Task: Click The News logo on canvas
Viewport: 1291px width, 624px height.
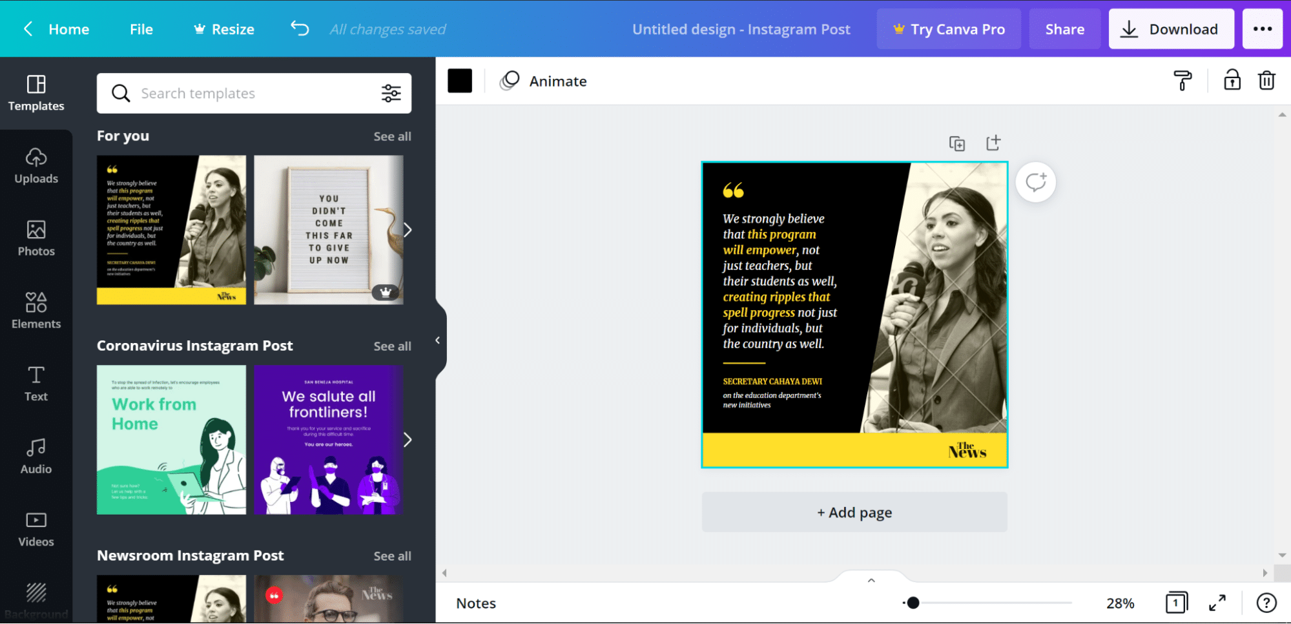Action: pyautogui.click(x=967, y=450)
